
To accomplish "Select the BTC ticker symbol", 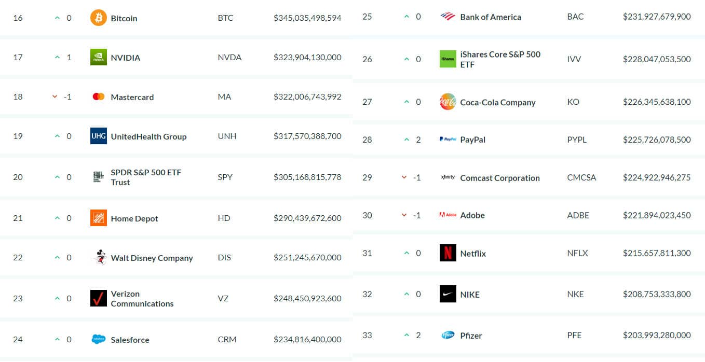I will click(225, 18).
